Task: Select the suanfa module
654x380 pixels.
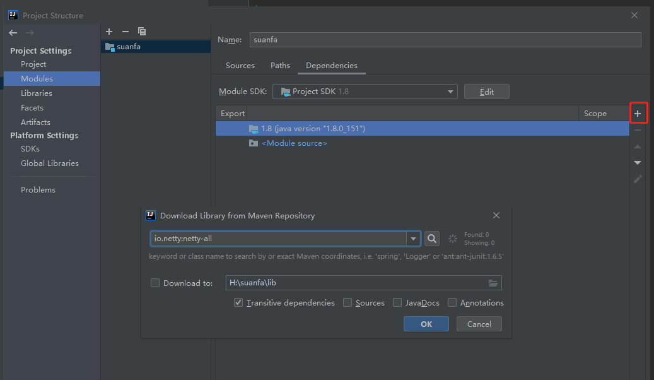Action: [x=156, y=47]
